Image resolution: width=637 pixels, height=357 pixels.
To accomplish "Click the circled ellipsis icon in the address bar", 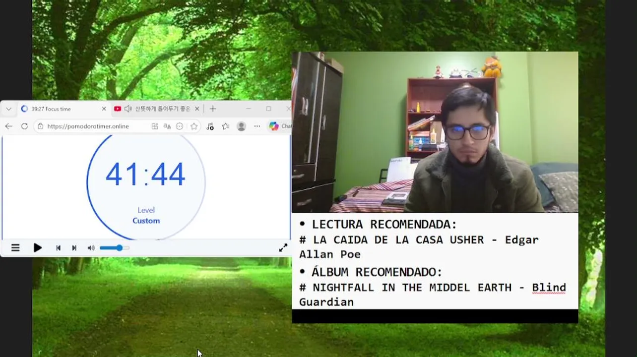I will click(180, 126).
